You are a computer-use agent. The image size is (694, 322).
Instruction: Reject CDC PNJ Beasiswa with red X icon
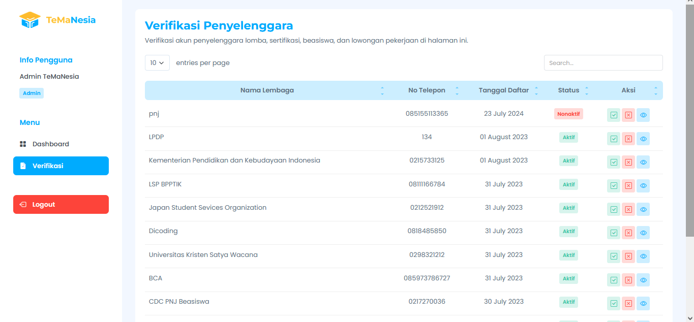[628, 304]
